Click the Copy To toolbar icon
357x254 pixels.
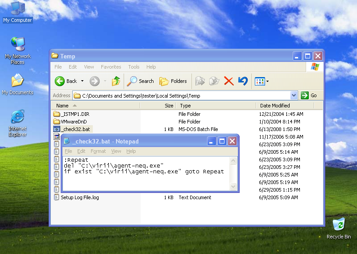(214, 81)
